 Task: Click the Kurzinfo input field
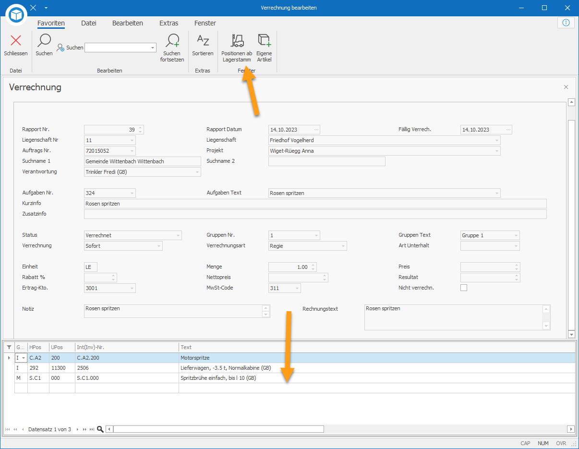click(315, 204)
